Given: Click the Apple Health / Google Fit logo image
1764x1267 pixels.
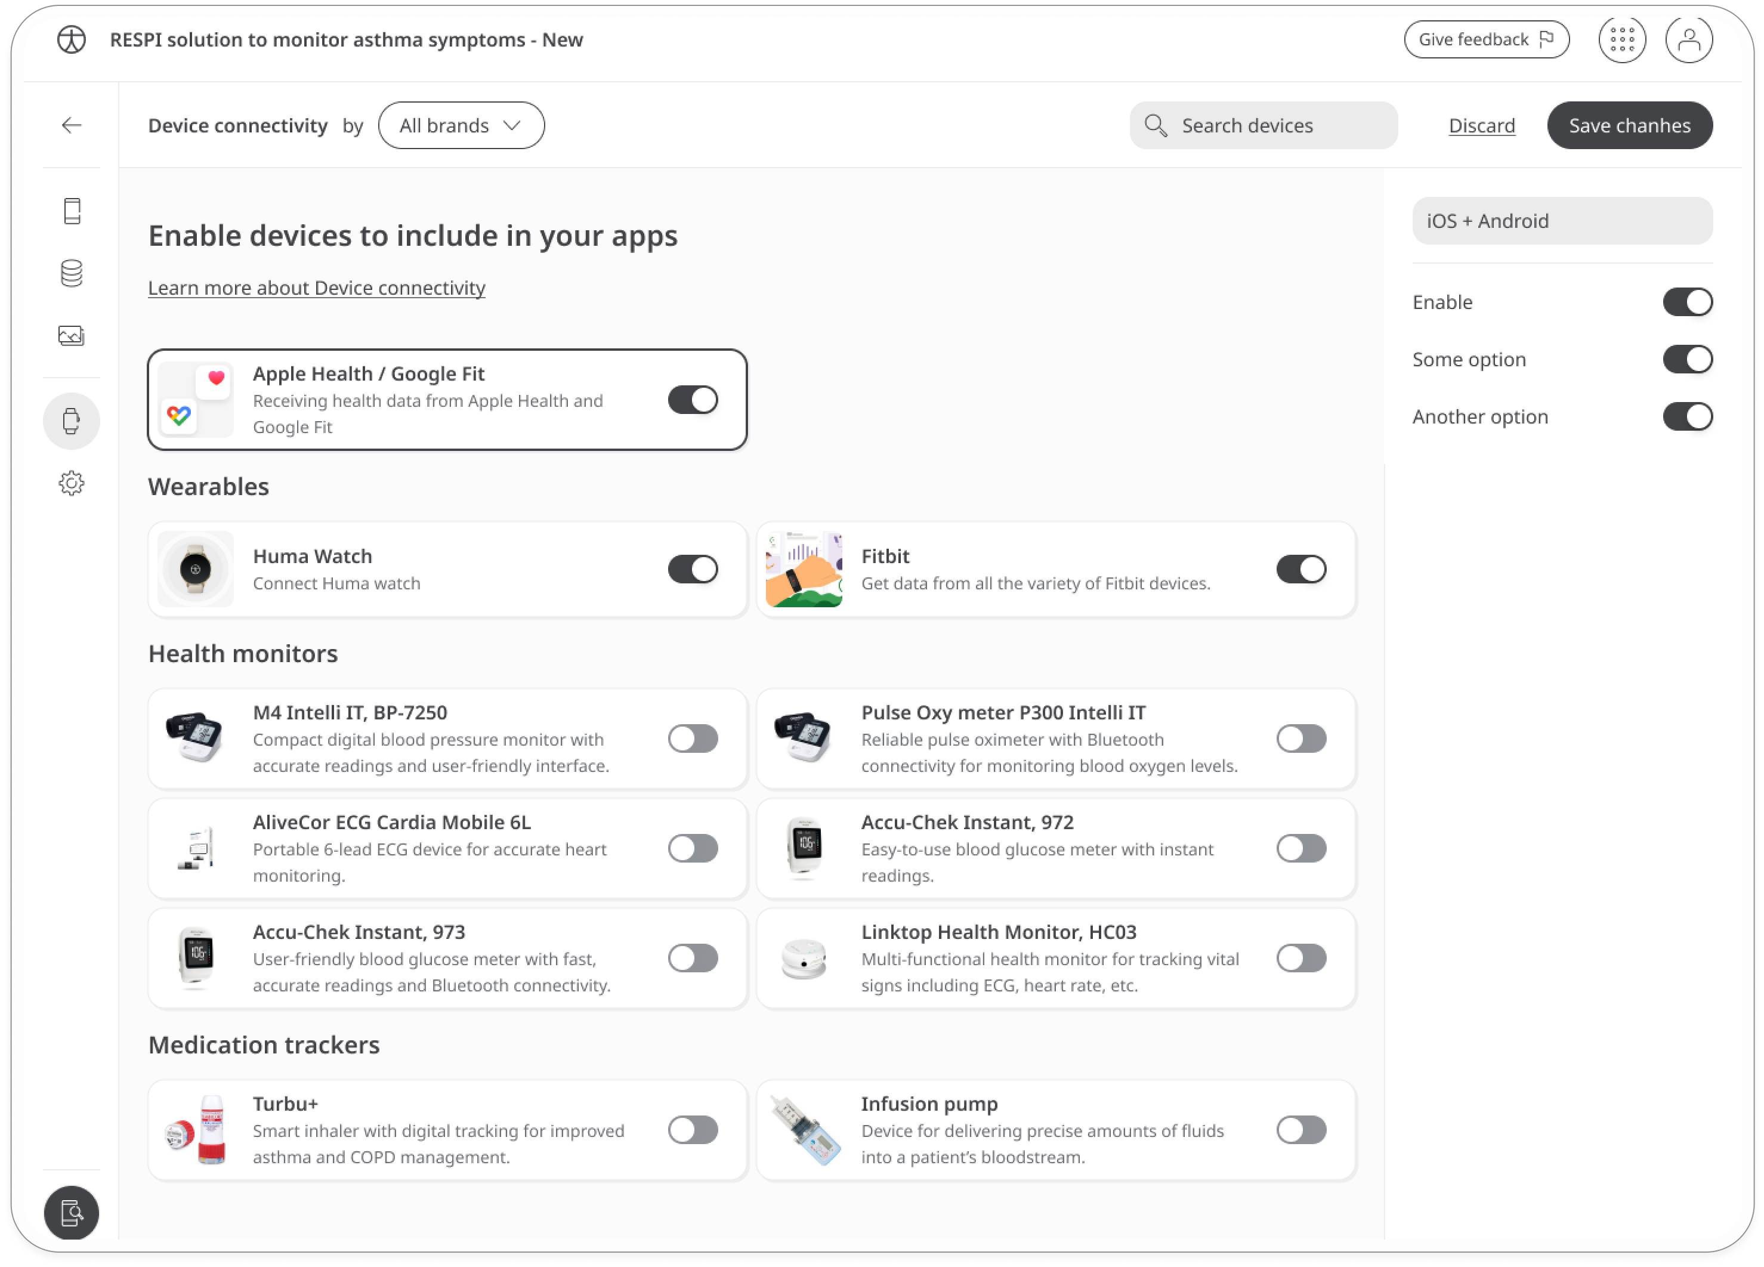Looking at the screenshot, I should 195,399.
